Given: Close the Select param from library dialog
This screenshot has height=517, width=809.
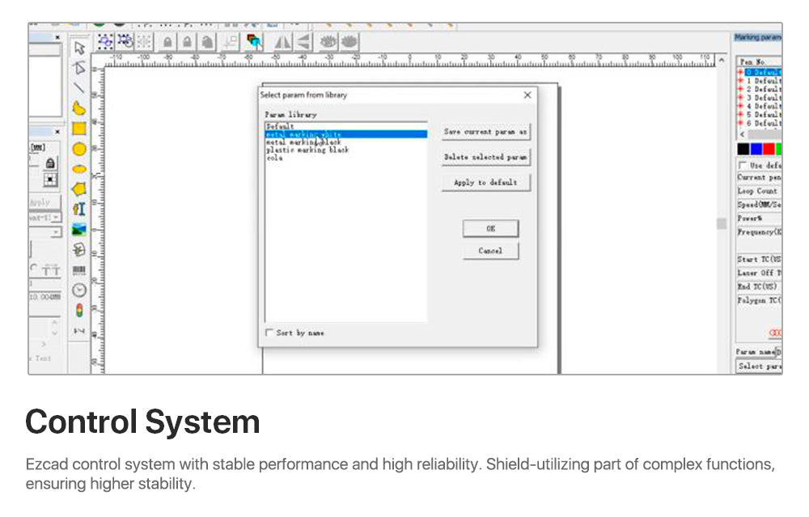Looking at the screenshot, I should tap(527, 95).
